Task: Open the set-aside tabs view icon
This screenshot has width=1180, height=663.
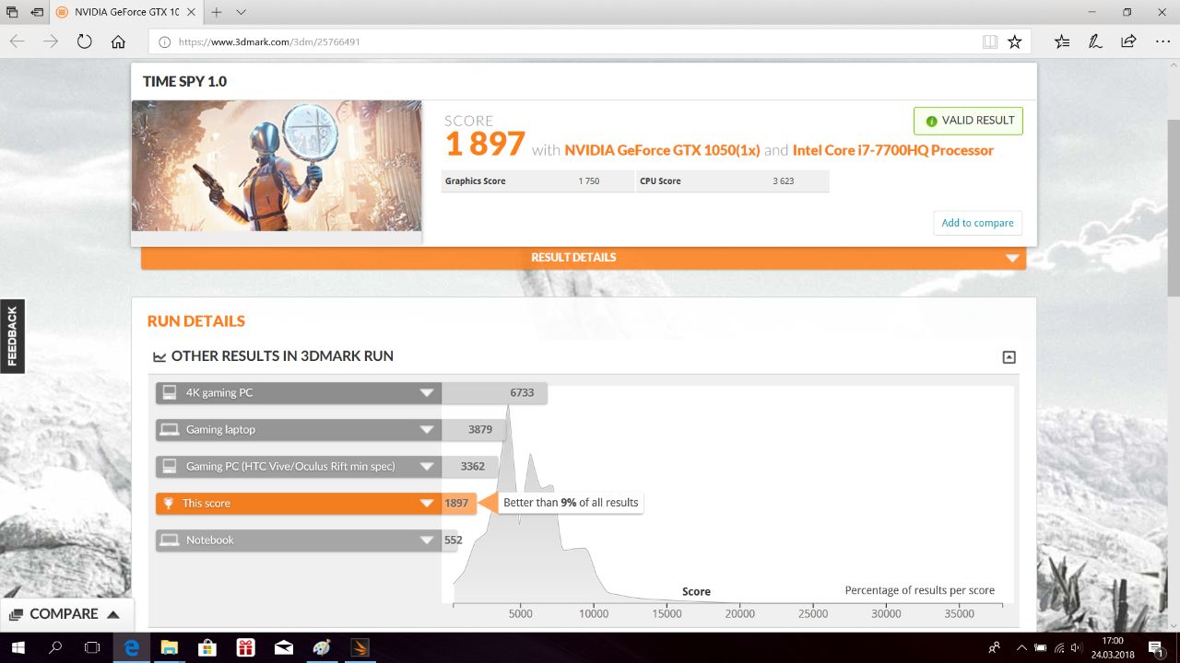Action: tap(12, 13)
